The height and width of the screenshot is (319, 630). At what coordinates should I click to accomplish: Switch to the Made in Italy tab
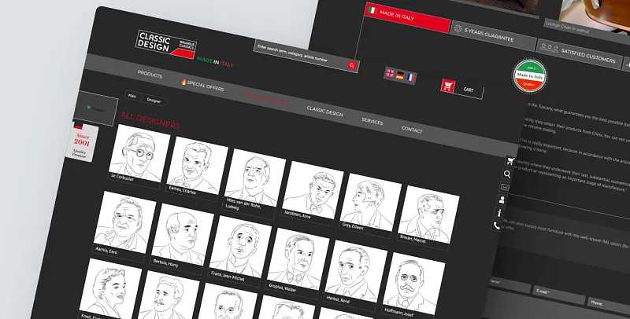click(407, 17)
